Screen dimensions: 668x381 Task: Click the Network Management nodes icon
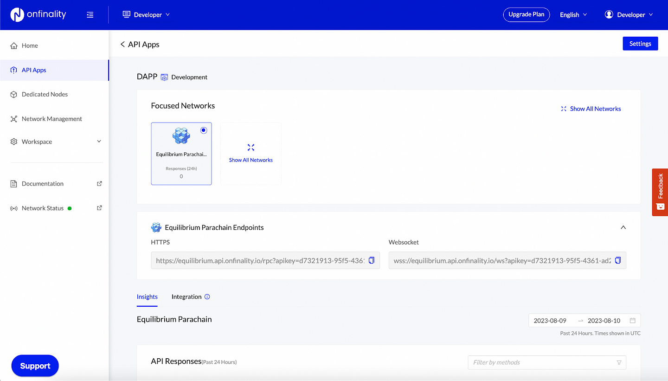13,119
